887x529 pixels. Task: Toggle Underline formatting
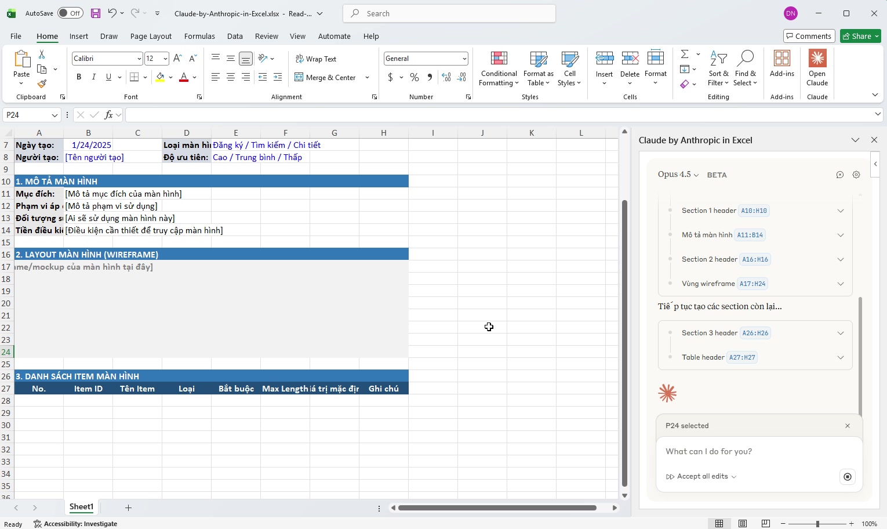(108, 77)
